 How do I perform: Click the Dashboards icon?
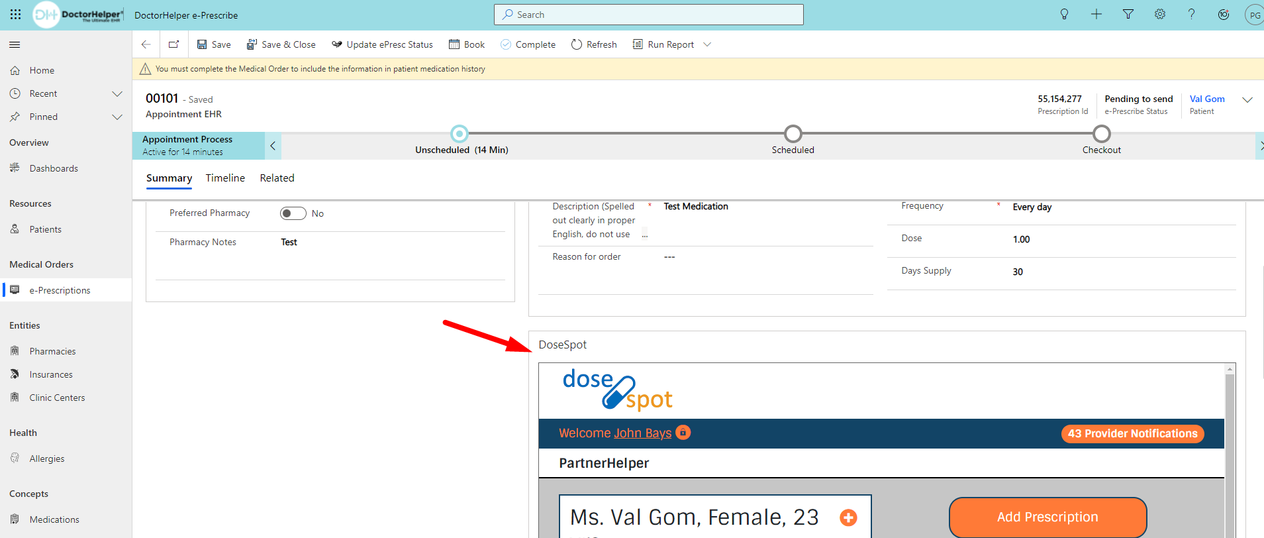tap(15, 168)
